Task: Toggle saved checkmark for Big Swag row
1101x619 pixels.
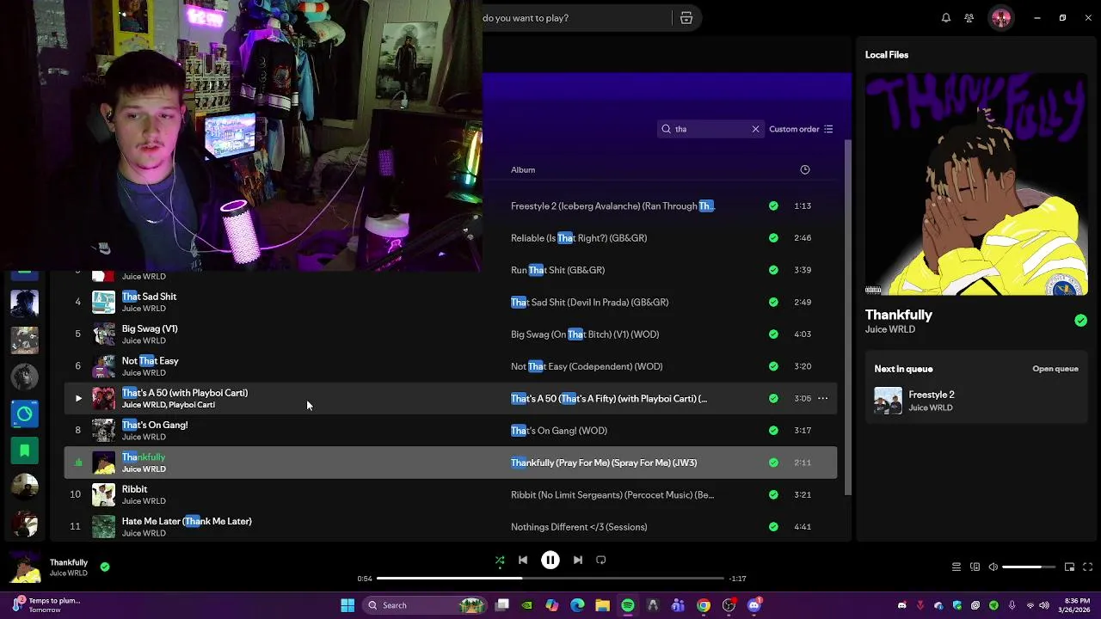Action: click(773, 334)
